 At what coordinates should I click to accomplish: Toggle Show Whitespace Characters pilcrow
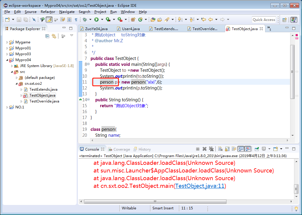pyautogui.click(x=76, y=20)
